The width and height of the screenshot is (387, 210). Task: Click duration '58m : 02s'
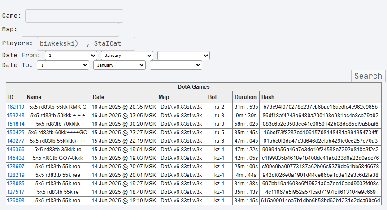pyautogui.click(x=246, y=124)
